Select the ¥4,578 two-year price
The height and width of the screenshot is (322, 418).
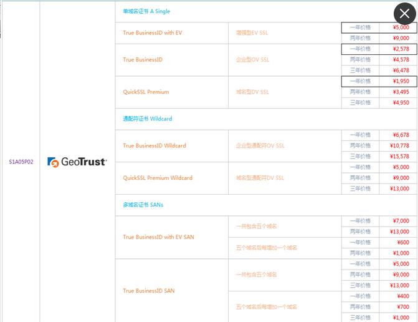click(x=401, y=59)
